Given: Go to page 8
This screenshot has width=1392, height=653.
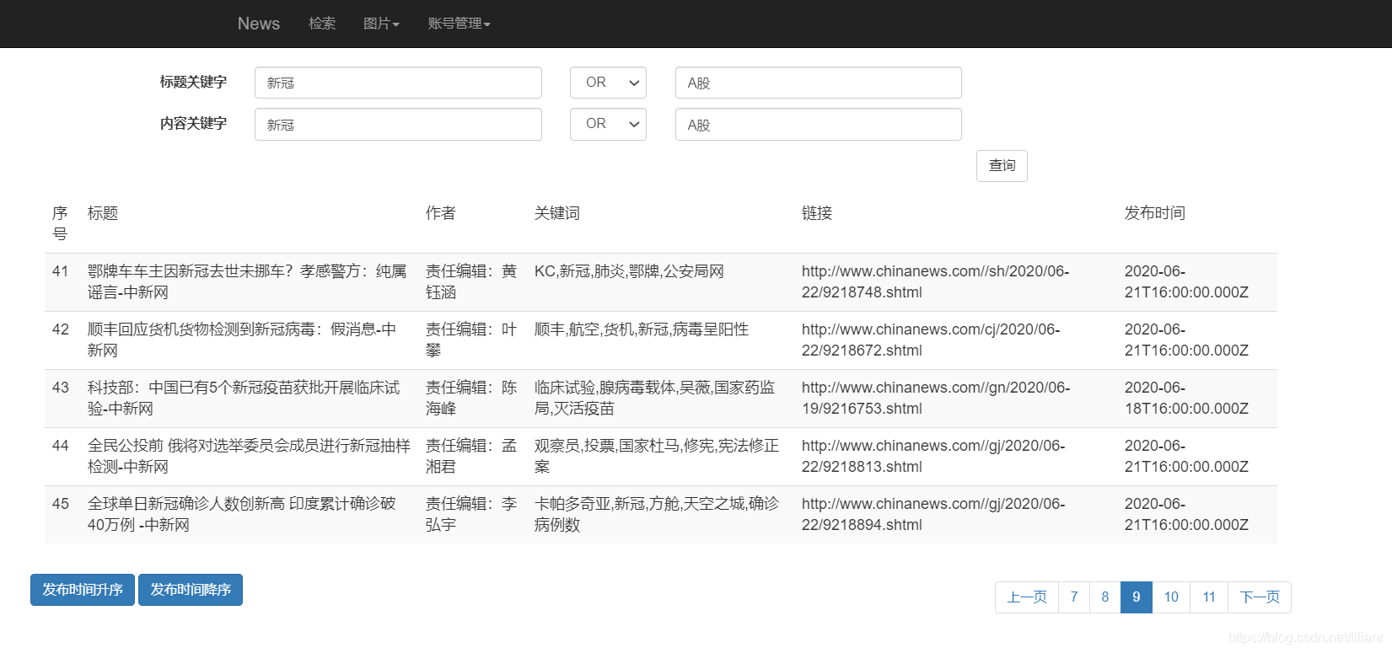Looking at the screenshot, I should (1105, 597).
